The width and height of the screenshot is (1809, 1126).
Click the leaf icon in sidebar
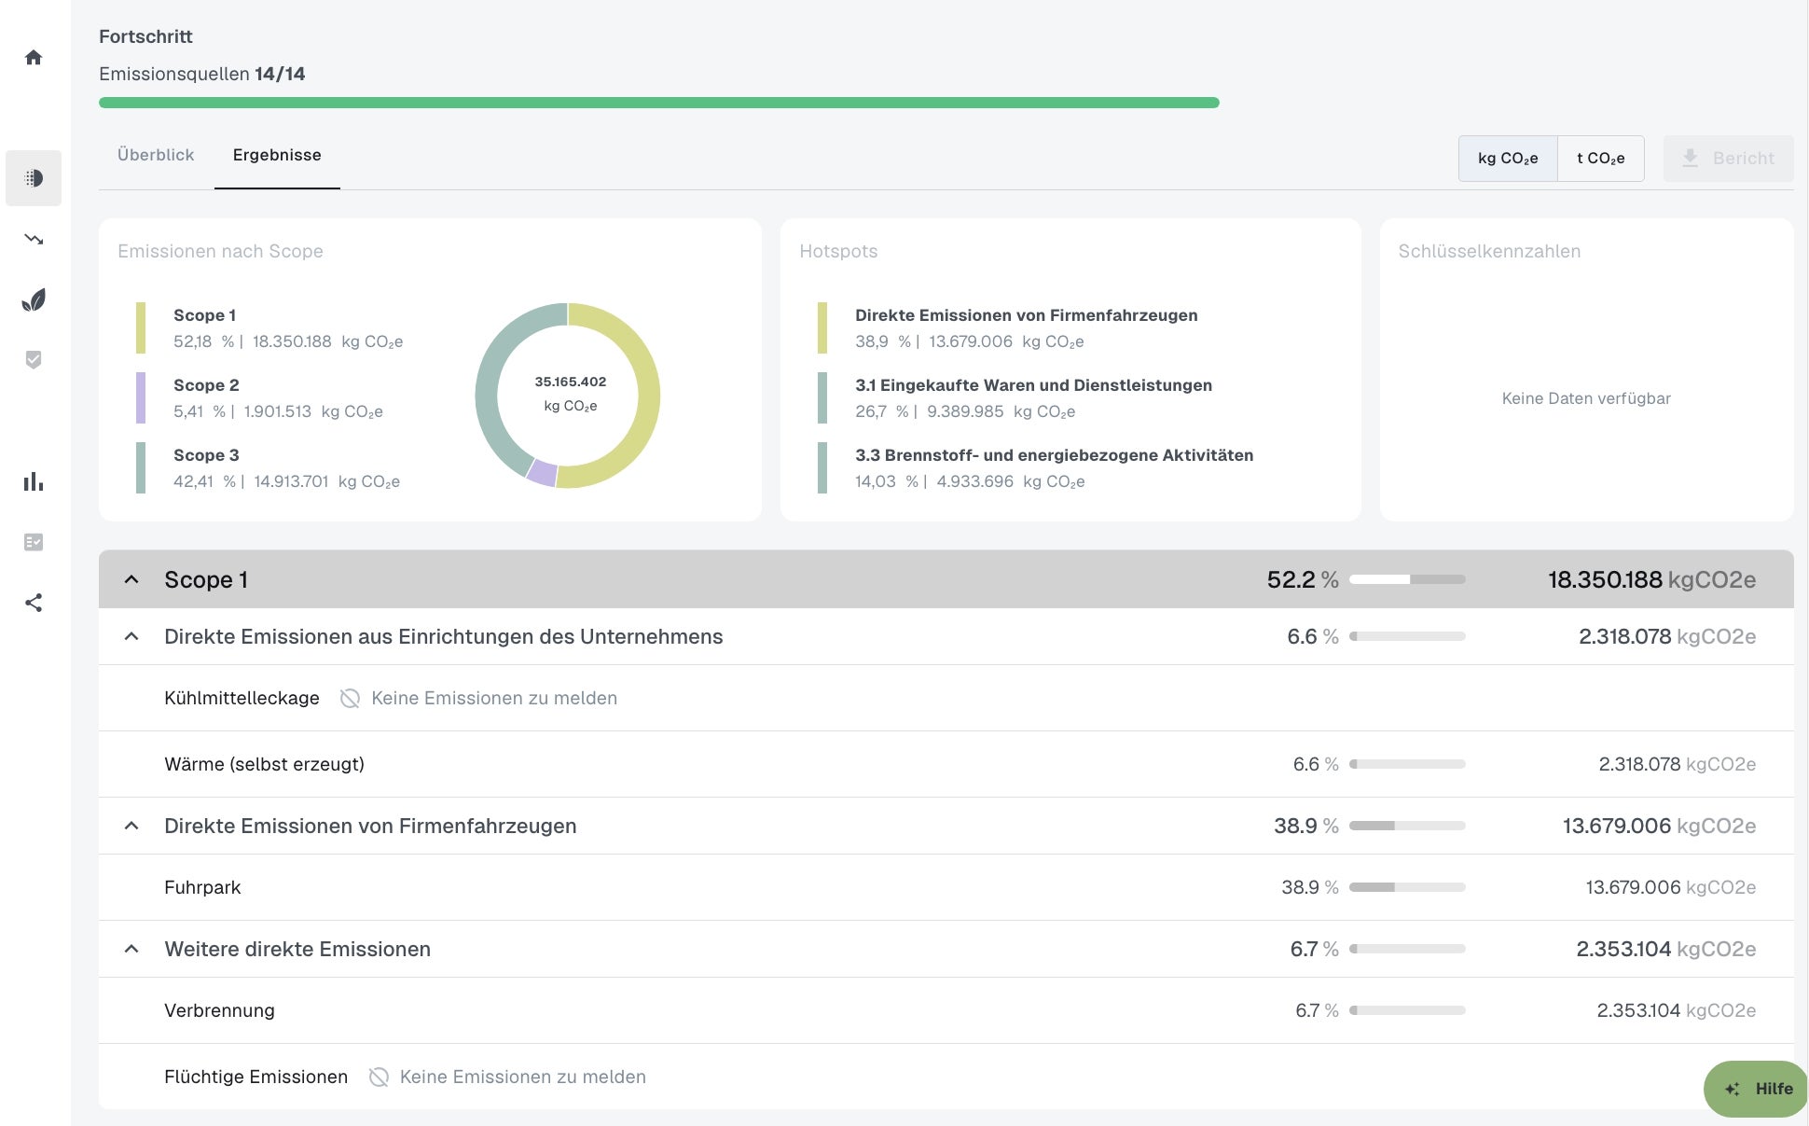pos(34,299)
